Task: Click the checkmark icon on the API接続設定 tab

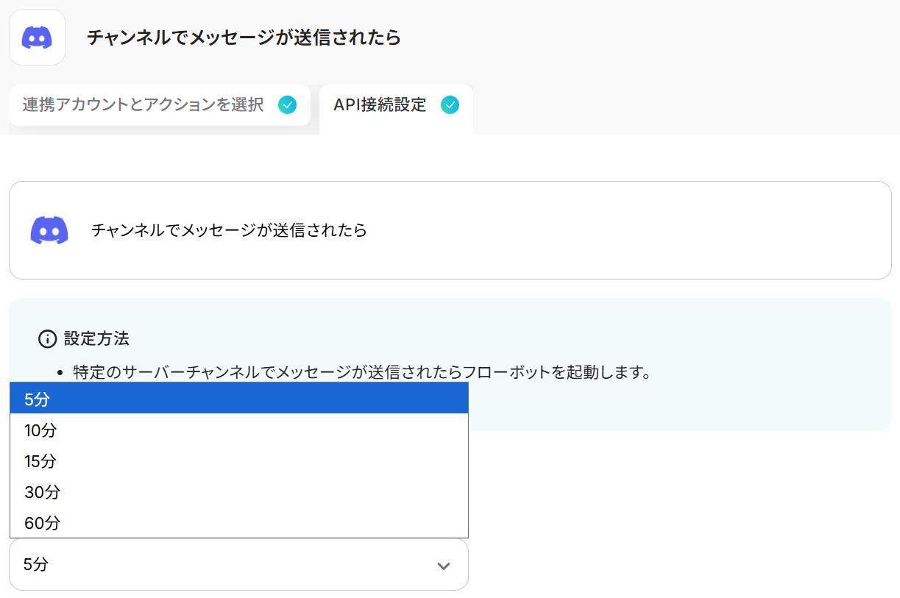Action: tap(450, 105)
